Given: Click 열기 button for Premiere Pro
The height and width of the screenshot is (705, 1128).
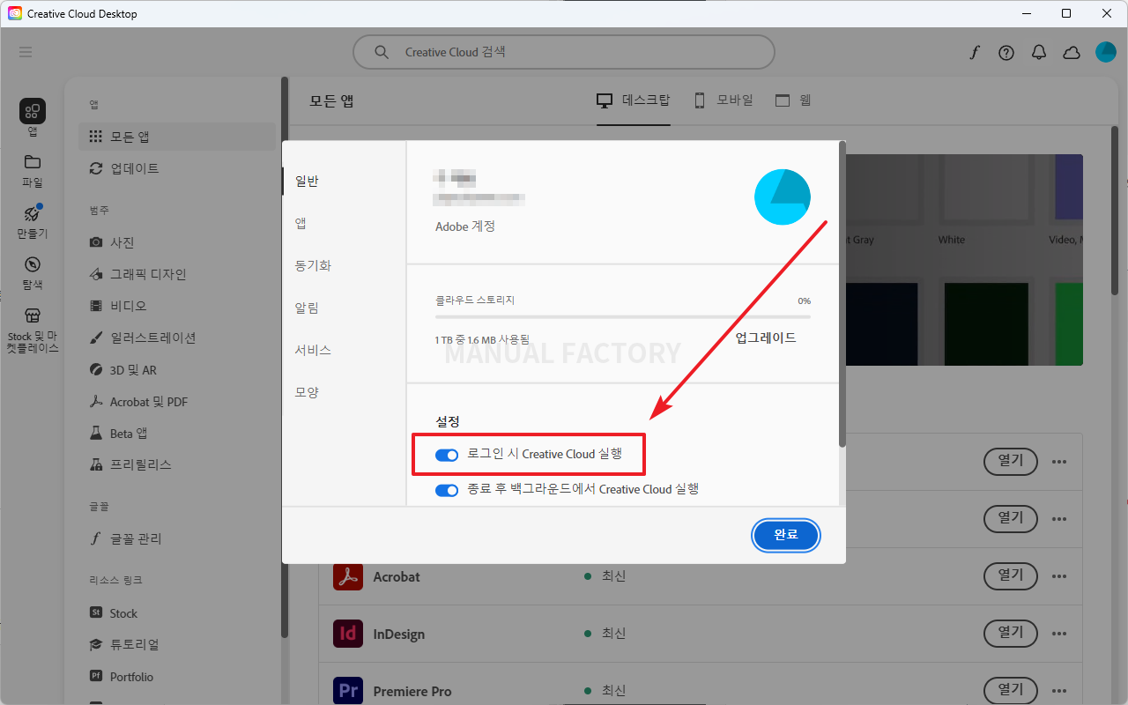Looking at the screenshot, I should 1011,691.
